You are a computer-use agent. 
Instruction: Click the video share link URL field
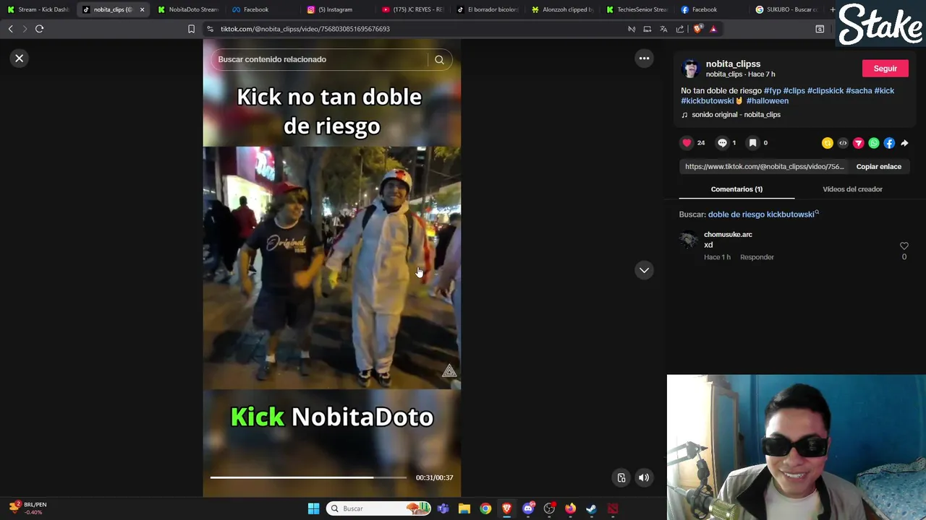[x=765, y=167]
